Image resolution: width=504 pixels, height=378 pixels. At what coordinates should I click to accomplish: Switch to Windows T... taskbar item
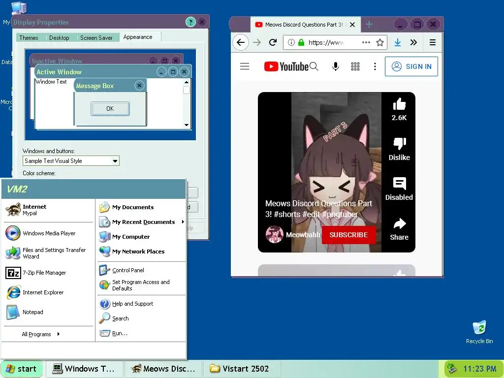pos(85,369)
